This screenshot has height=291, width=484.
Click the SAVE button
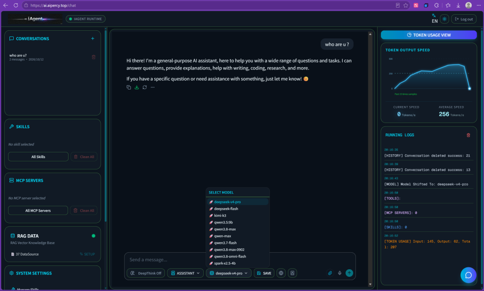(264, 273)
